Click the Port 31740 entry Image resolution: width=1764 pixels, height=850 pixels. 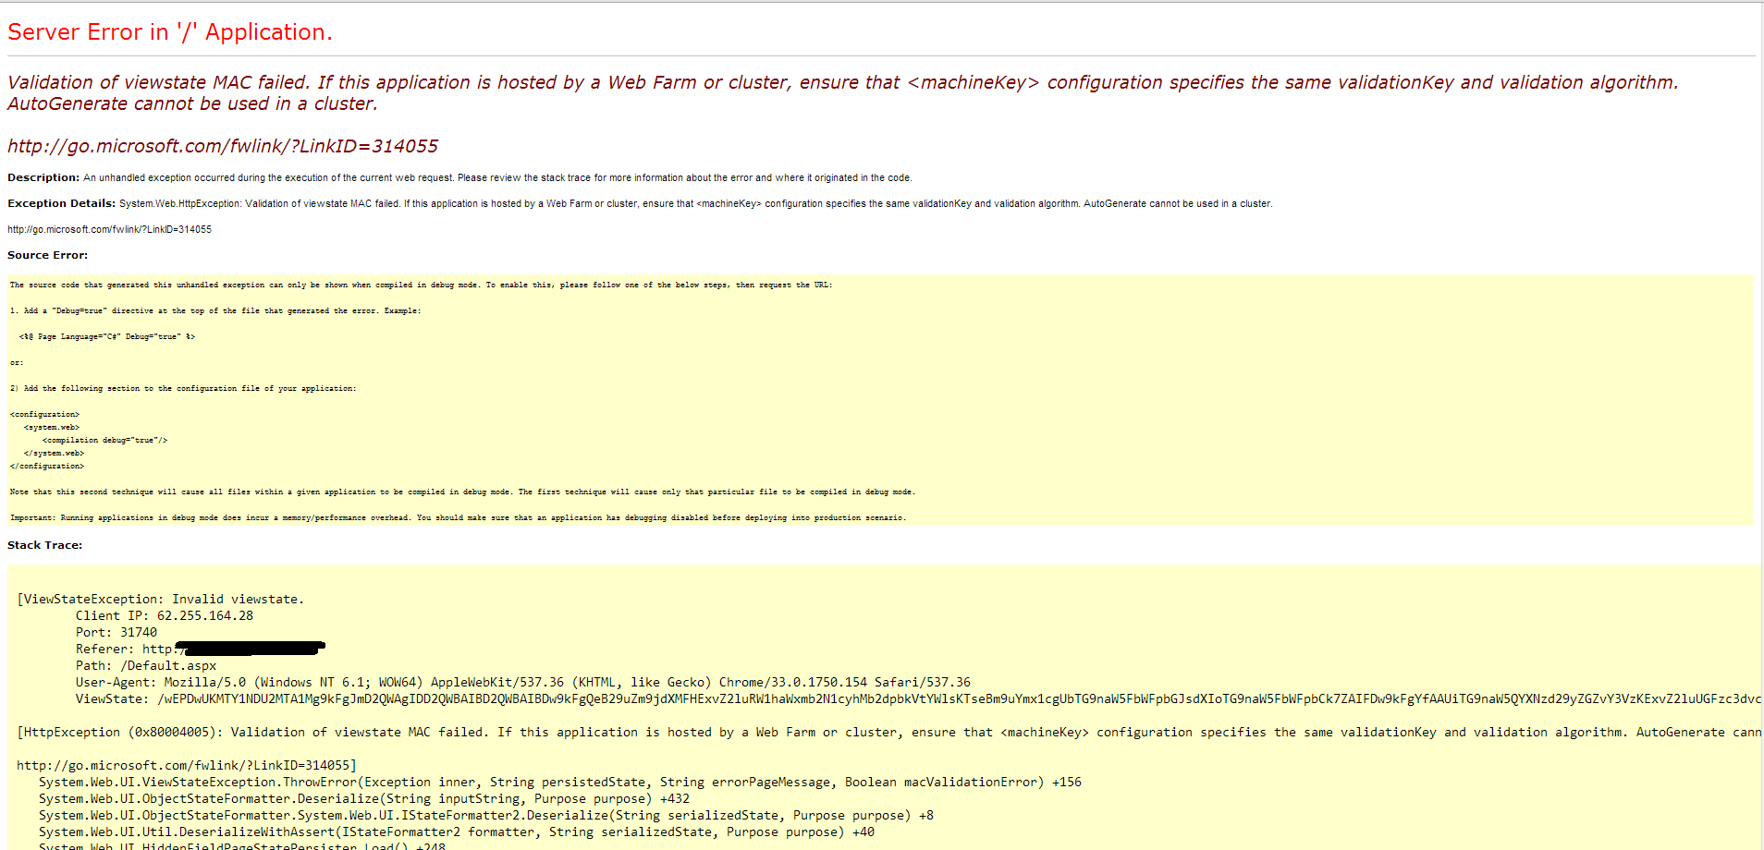[116, 633]
